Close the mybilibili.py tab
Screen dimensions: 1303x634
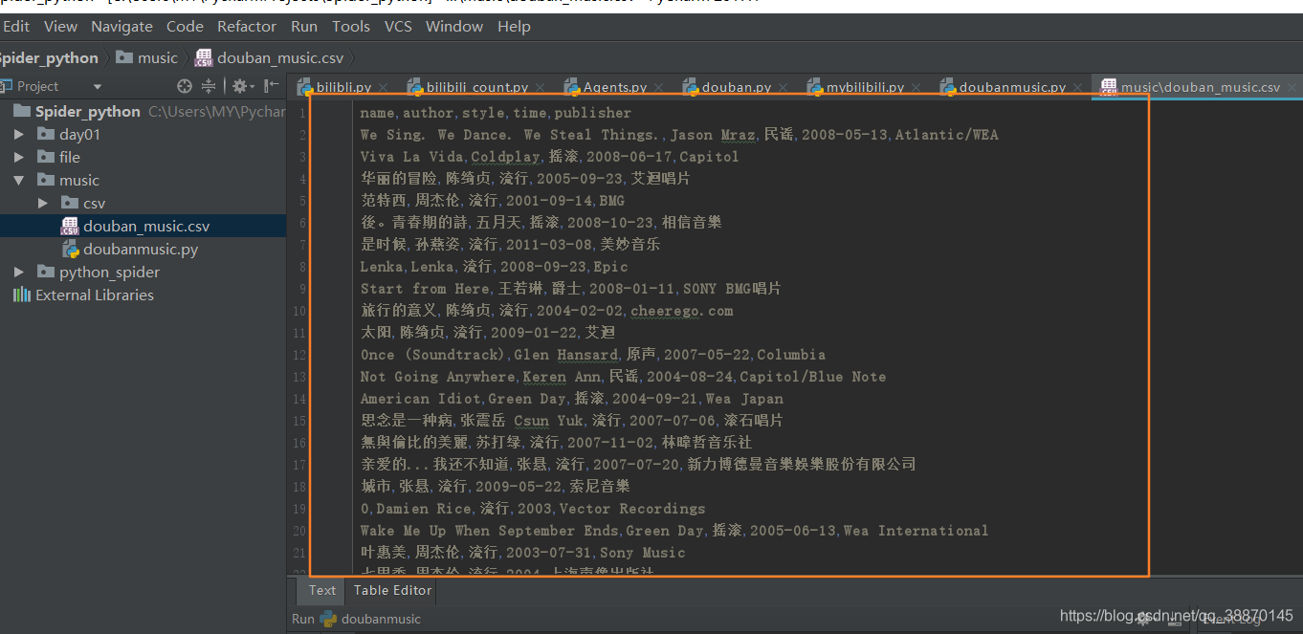click(916, 88)
